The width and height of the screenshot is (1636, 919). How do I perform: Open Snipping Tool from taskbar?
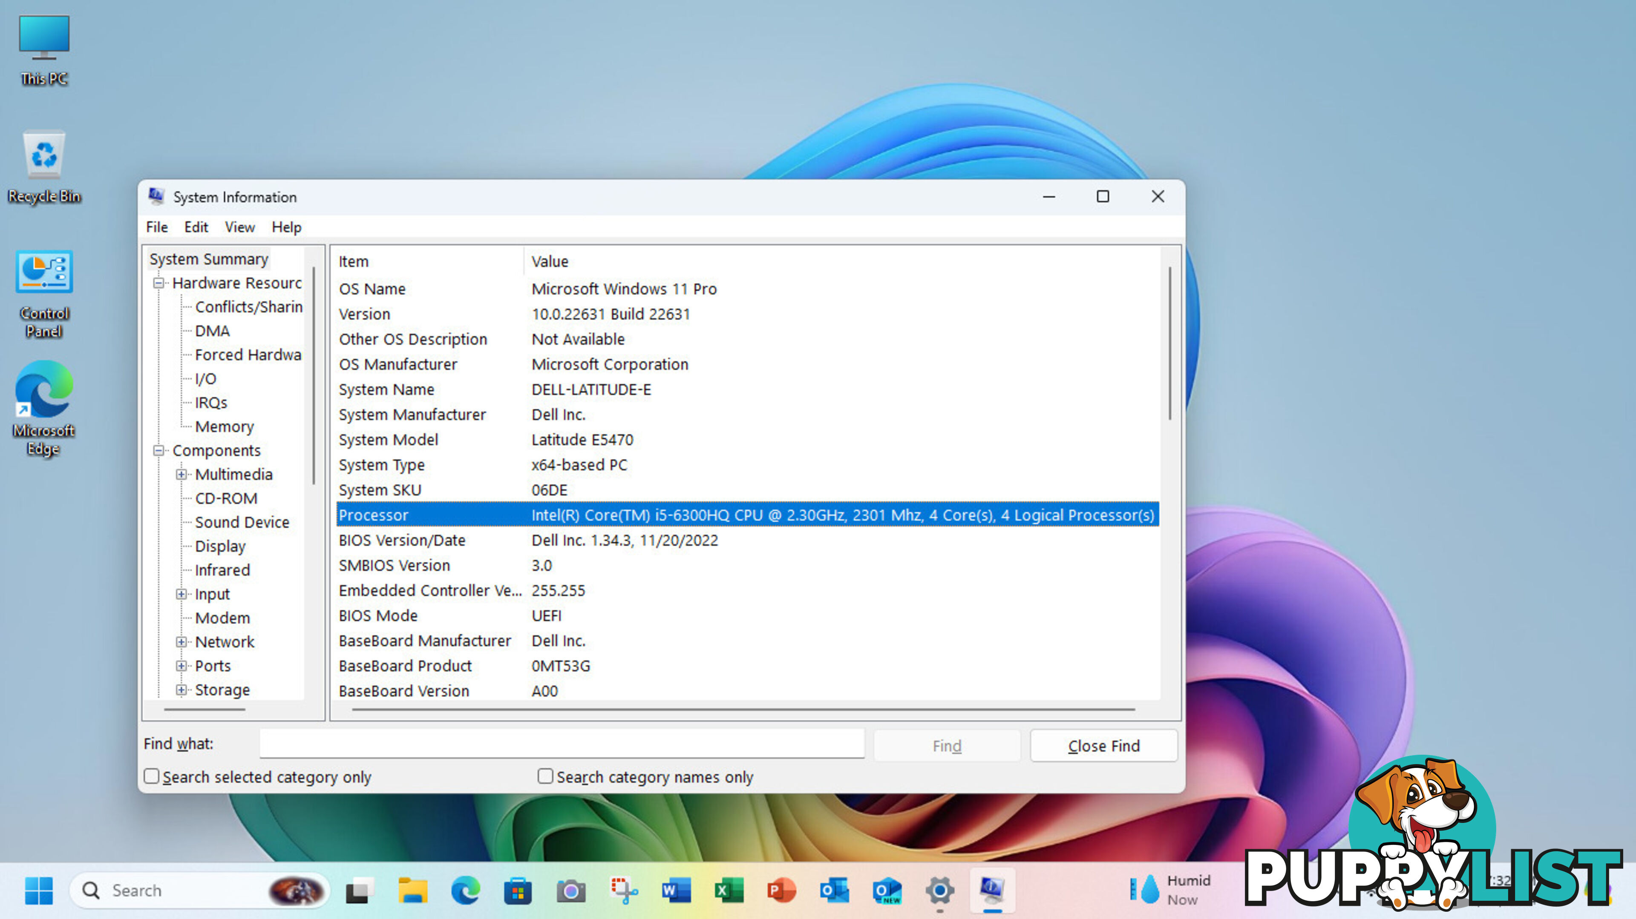pyautogui.click(x=624, y=891)
